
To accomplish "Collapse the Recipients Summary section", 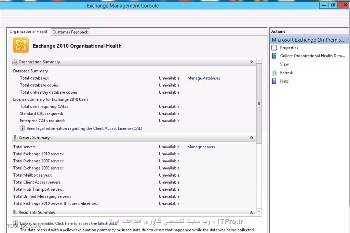I will (x=252, y=213).
